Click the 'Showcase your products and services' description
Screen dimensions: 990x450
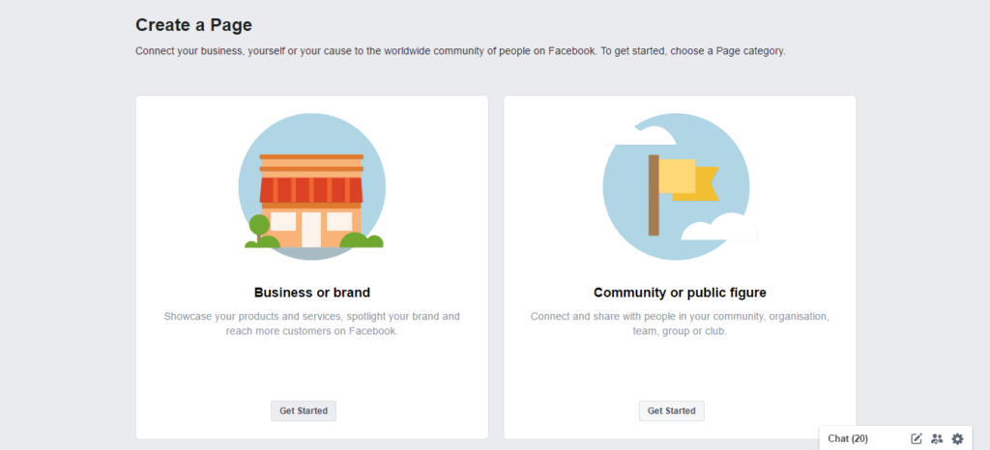[x=312, y=323]
